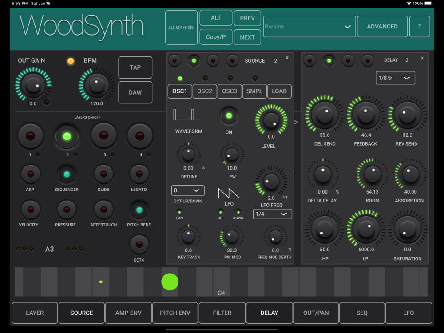The width and height of the screenshot is (444, 333).
Task: Click the FEEDBACK knob
Action: pos(366,115)
